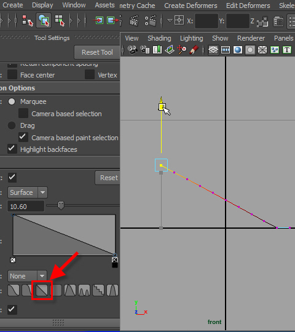295x332 pixels.
Task: Enable Camera based selection checkbox
Action: [23, 113]
